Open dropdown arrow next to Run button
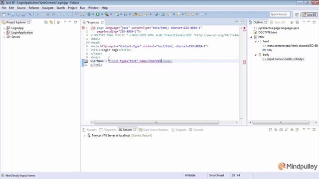This screenshot has height=179, width=319. click(x=102, y=14)
